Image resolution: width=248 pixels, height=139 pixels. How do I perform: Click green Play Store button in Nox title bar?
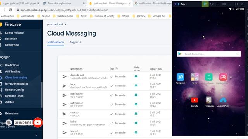coord(205,4)
